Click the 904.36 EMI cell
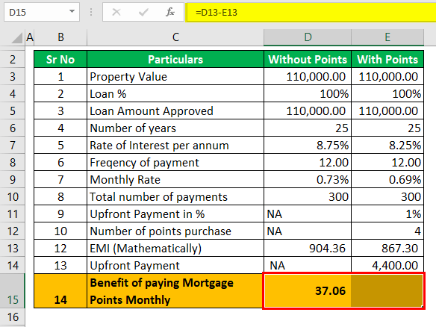The width and height of the screenshot is (436, 327). pyautogui.click(x=308, y=249)
